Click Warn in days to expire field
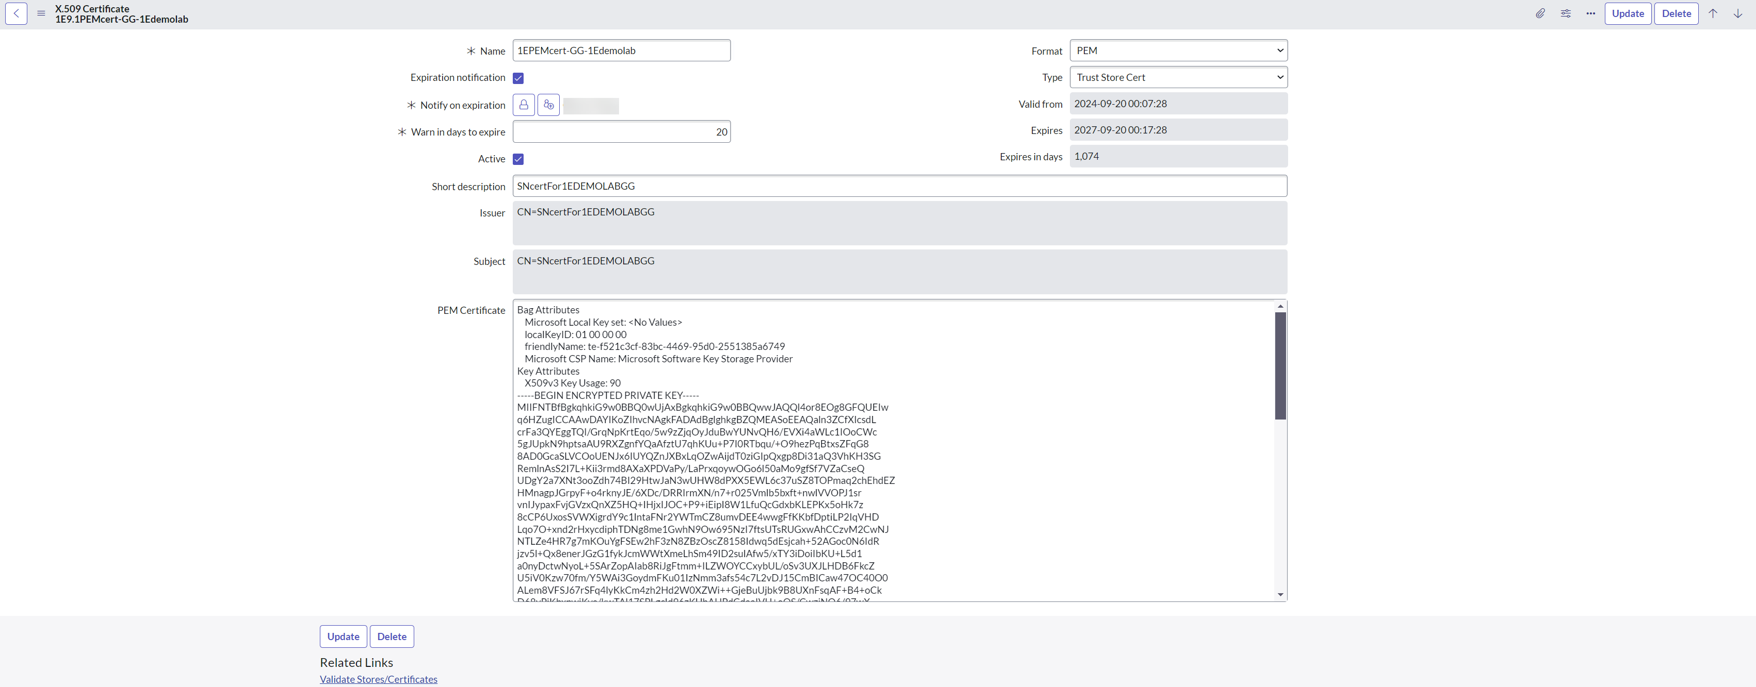This screenshot has height=687, width=1756. (x=621, y=132)
